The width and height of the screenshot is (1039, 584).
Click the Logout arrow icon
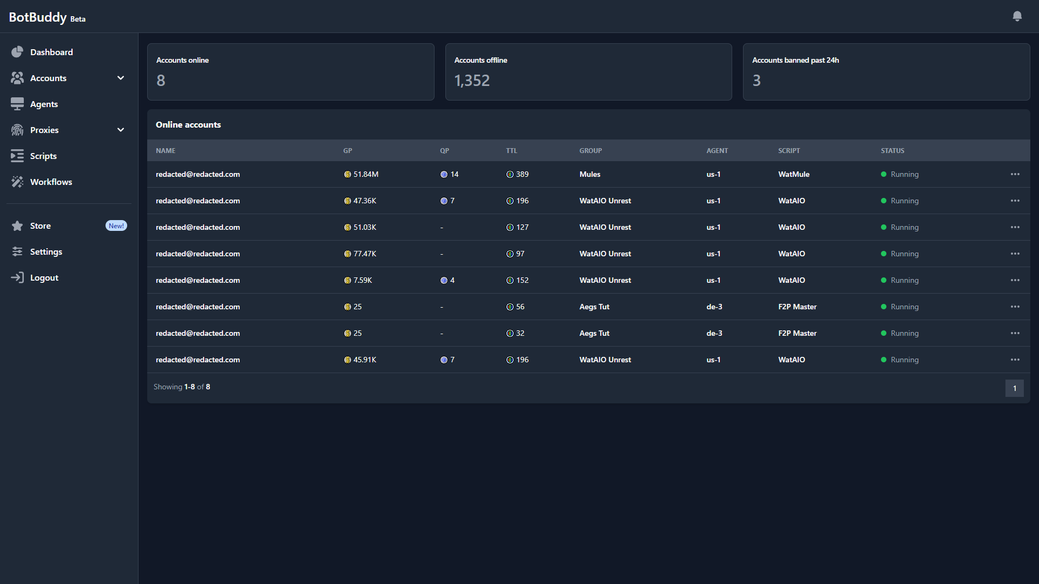click(17, 277)
